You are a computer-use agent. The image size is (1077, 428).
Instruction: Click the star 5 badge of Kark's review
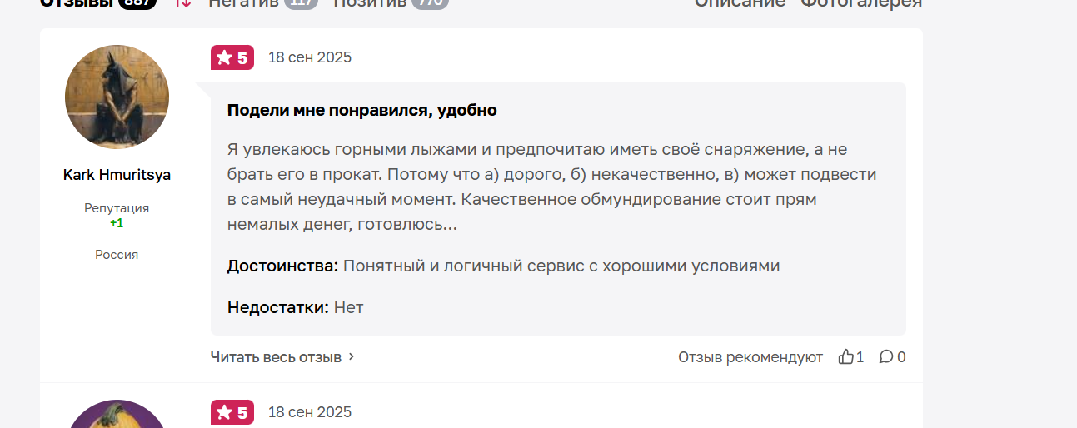pyautogui.click(x=232, y=57)
